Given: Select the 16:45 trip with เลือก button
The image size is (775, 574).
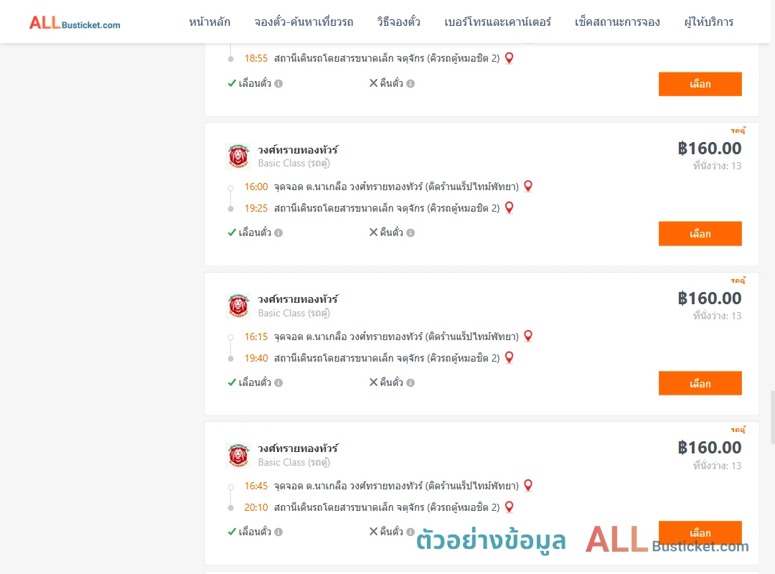Looking at the screenshot, I should click(x=700, y=532).
